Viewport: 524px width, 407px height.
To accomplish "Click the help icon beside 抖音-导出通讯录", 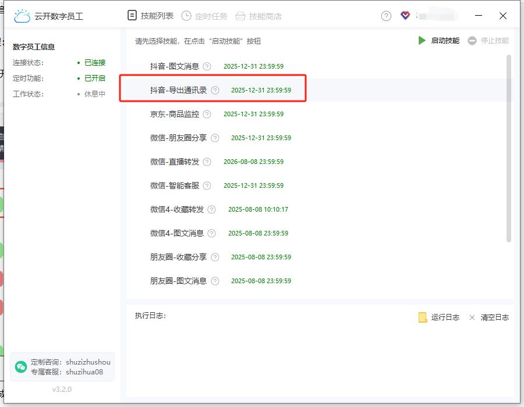I will pos(215,90).
